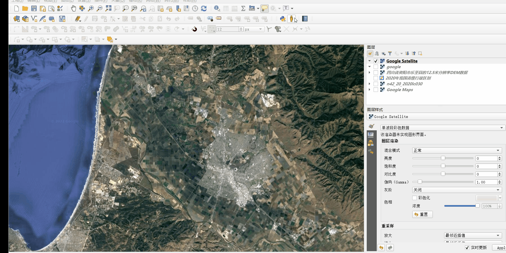Tick the 彩色化 colorize checkbox
This screenshot has height=253, width=506.
click(x=415, y=198)
